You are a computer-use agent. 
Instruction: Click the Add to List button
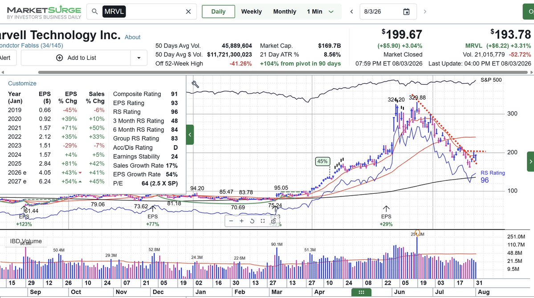pos(76,58)
